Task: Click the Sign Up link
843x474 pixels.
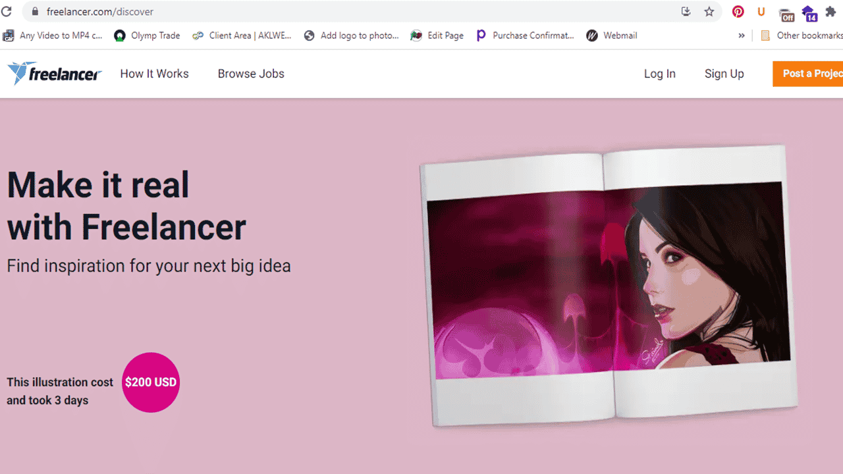Action: pyautogui.click(x=724, y=74)
